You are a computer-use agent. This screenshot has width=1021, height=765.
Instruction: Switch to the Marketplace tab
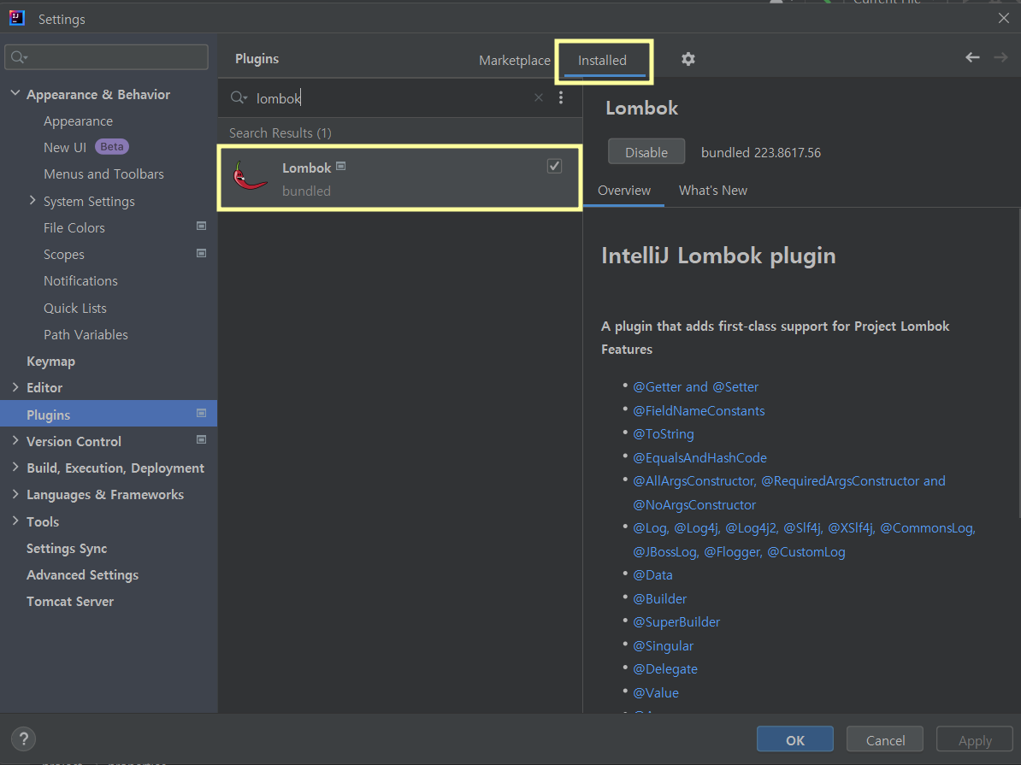(x=515, y=60)
